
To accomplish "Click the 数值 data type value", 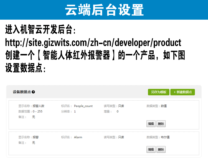I will [164, 106].
